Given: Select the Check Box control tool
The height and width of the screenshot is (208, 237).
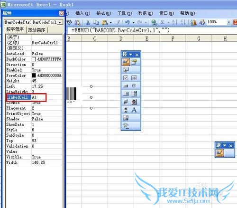Looking at the screenshot, I should [x=126, y=78].
